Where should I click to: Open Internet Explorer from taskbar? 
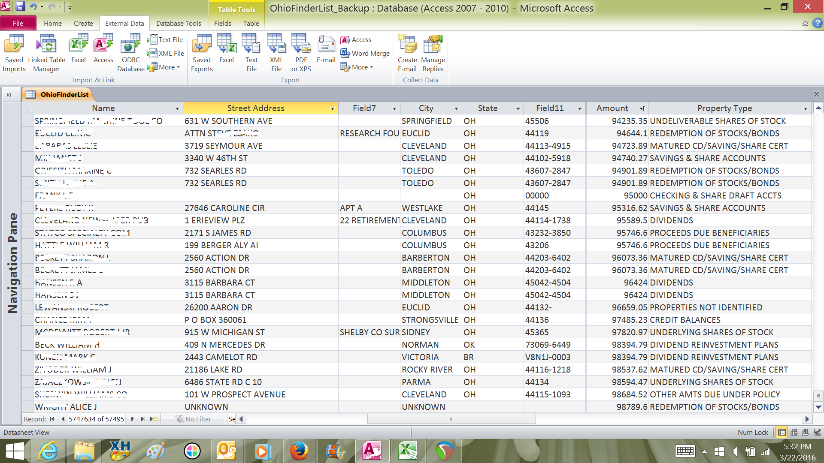(48, 451)
